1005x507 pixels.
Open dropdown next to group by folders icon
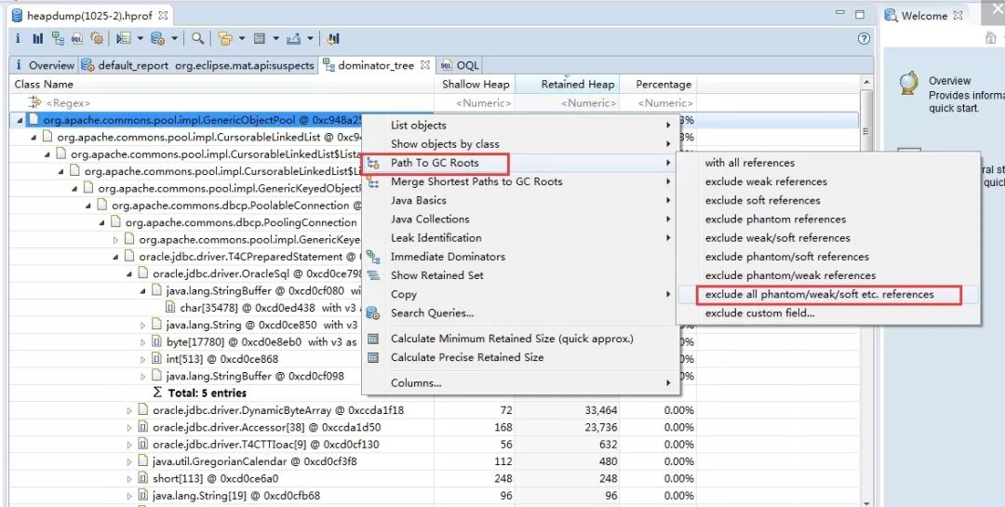(242, 38)
